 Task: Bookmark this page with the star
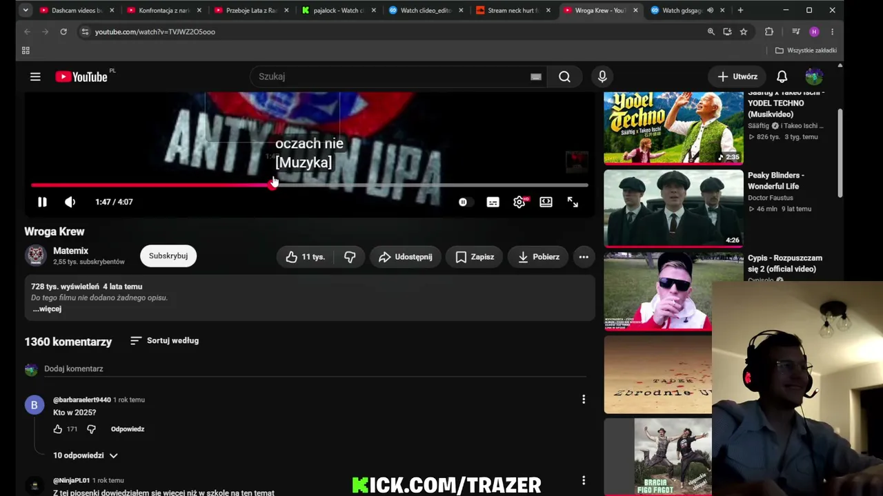click(x=744, y=32)
